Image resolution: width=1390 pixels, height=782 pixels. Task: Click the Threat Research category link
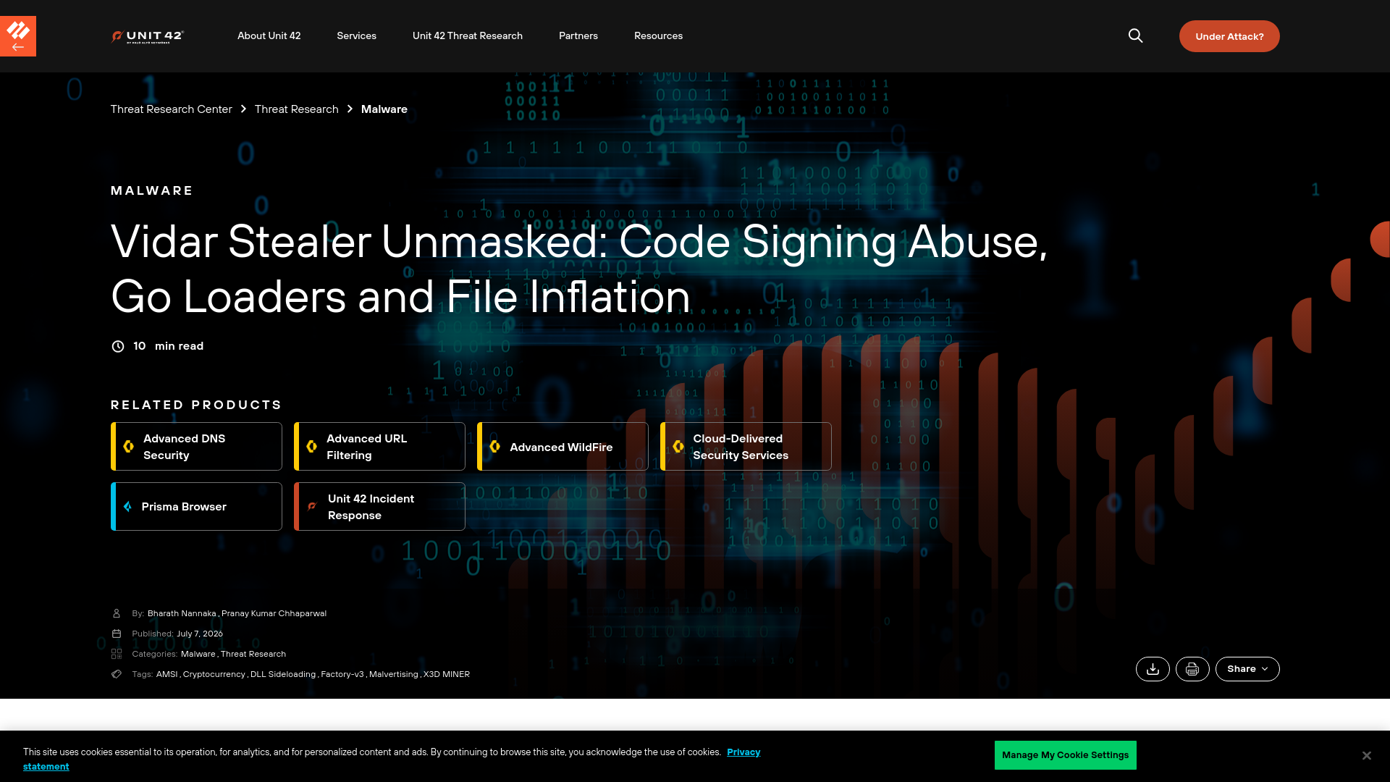(253, 654)
